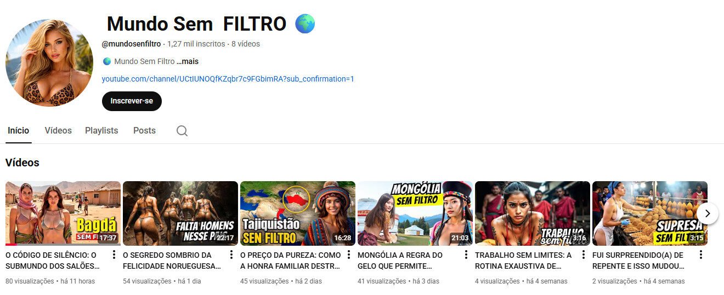Screen dimensions: 724x295
Task: Open options menu for O PREÇO DA PUREZA video
Action: (349, 255)
